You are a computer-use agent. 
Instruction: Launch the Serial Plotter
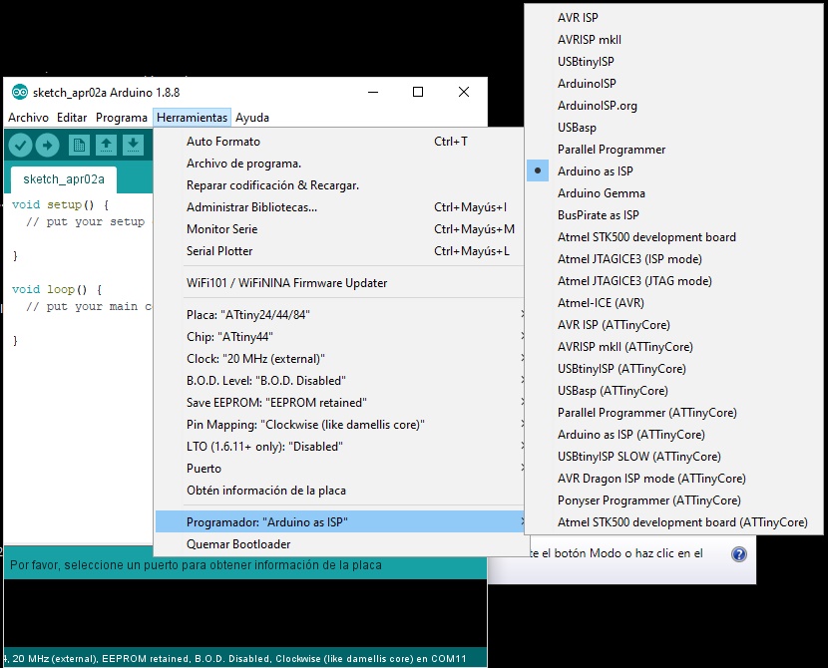coord(339,251)
